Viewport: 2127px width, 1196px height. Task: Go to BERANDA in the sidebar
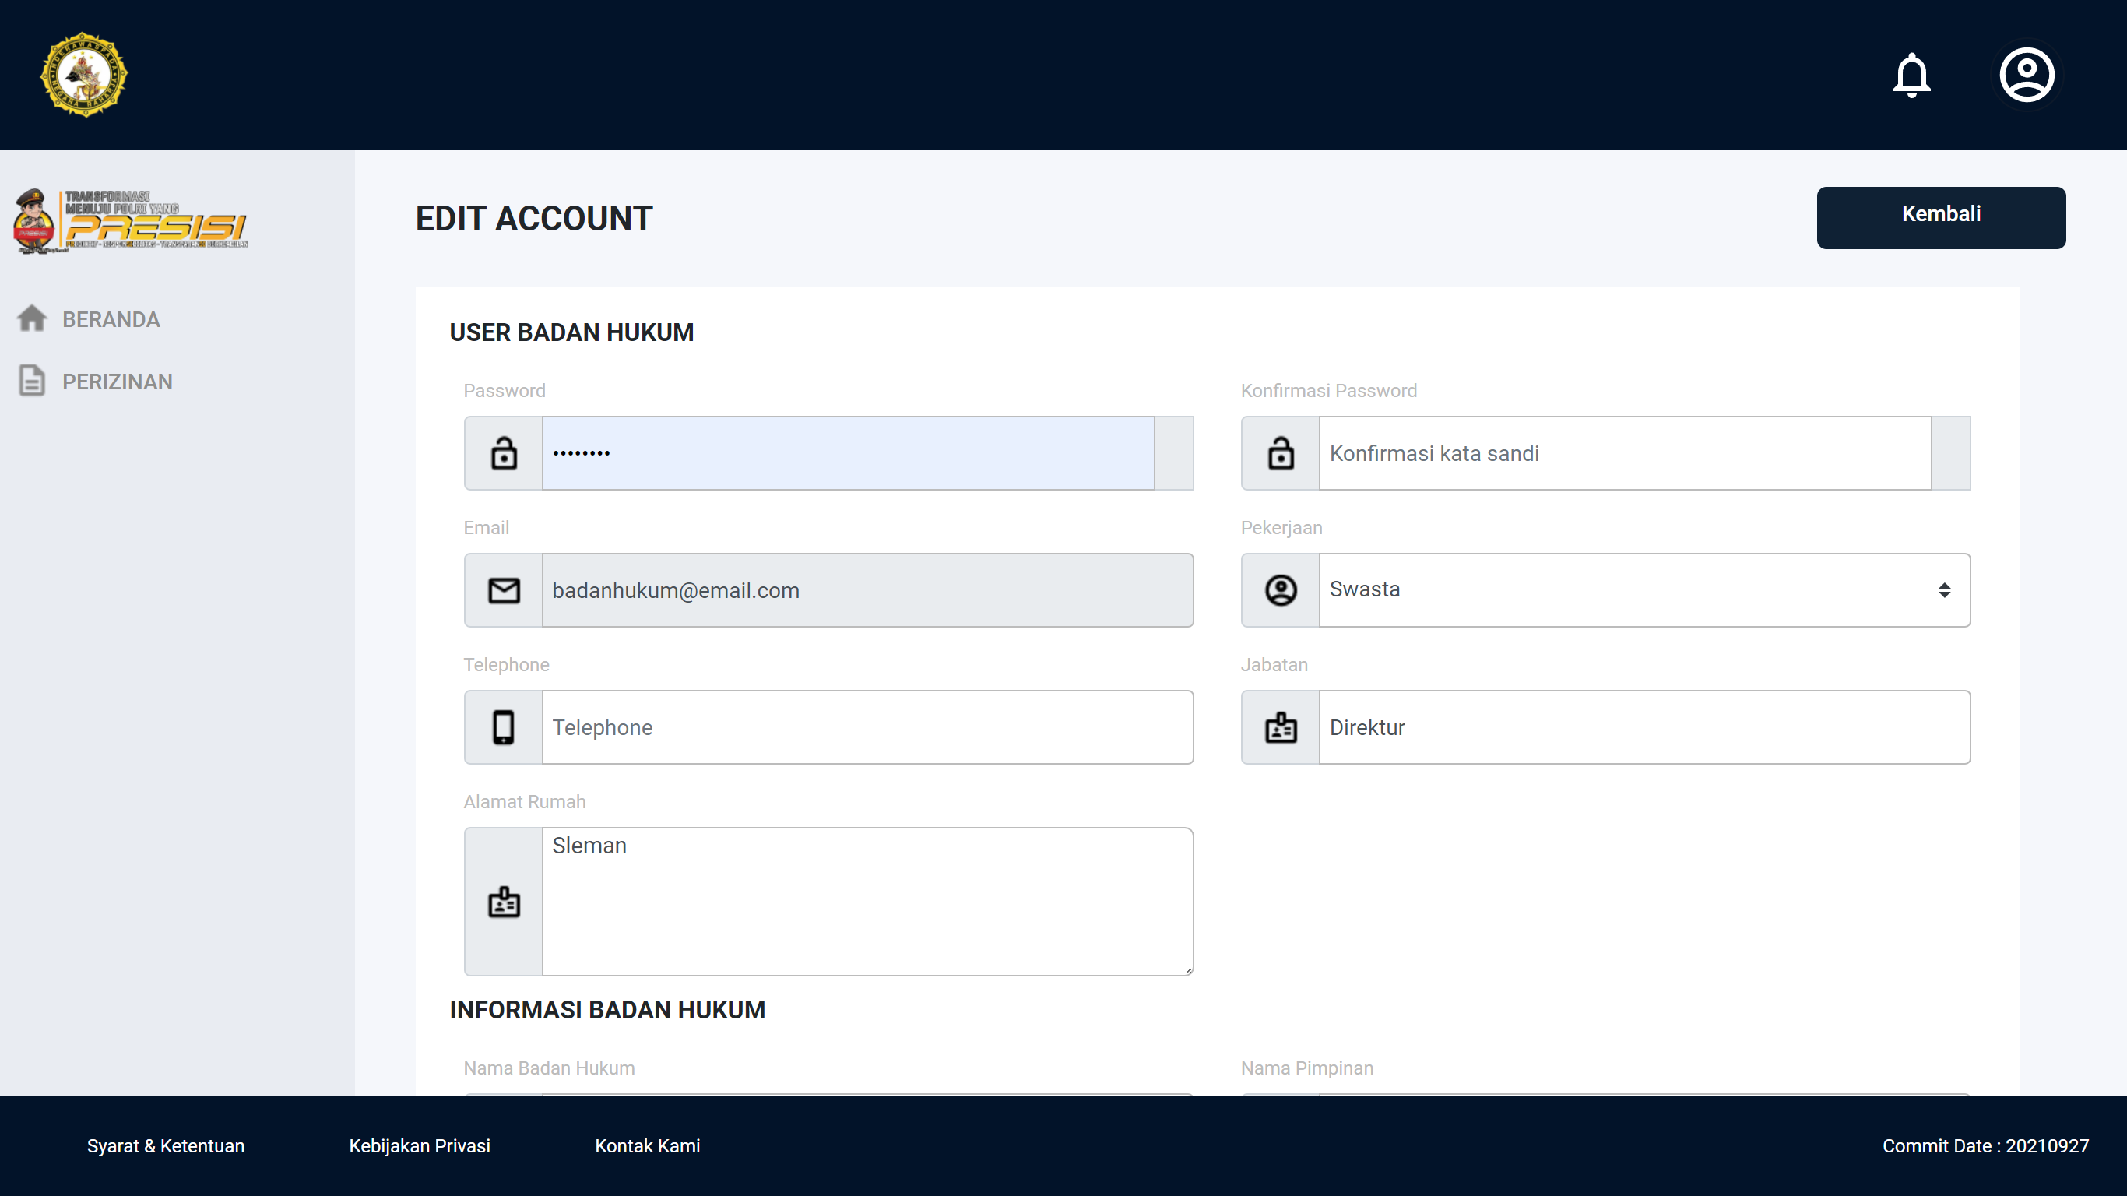pyautogui.click(x=111, y=320)
